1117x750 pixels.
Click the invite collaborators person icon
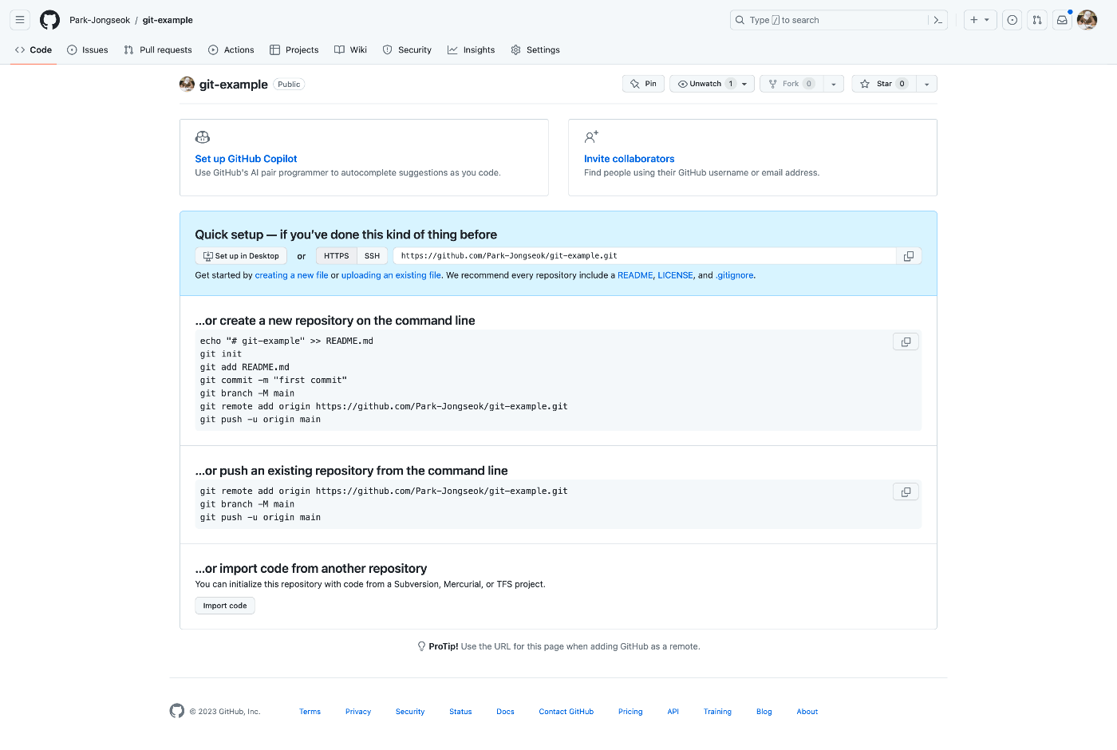tap(591, 137)
